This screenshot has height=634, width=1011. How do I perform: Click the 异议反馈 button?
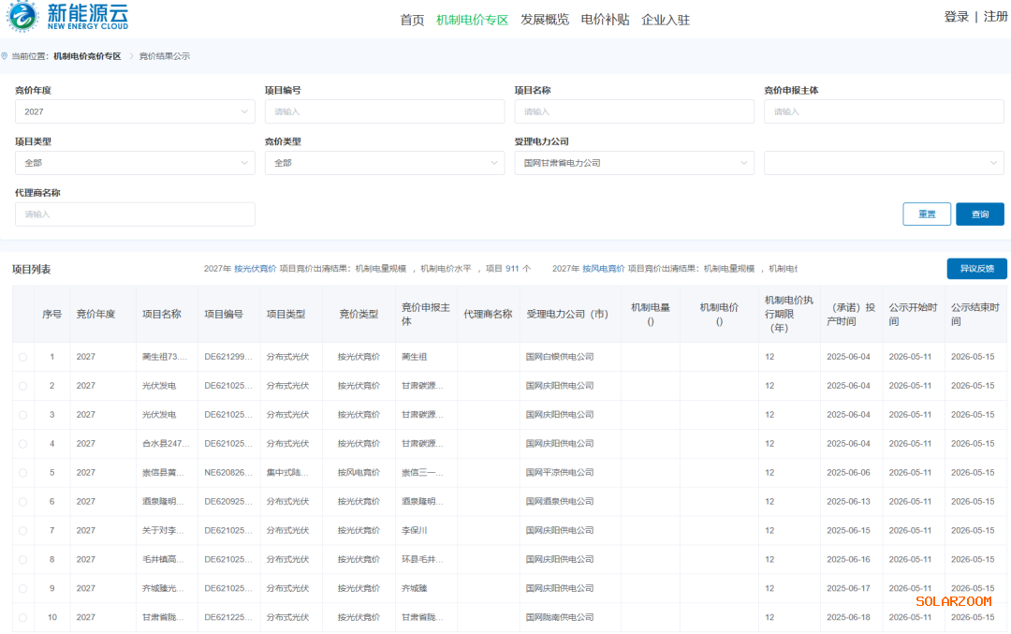click(976, 269)
